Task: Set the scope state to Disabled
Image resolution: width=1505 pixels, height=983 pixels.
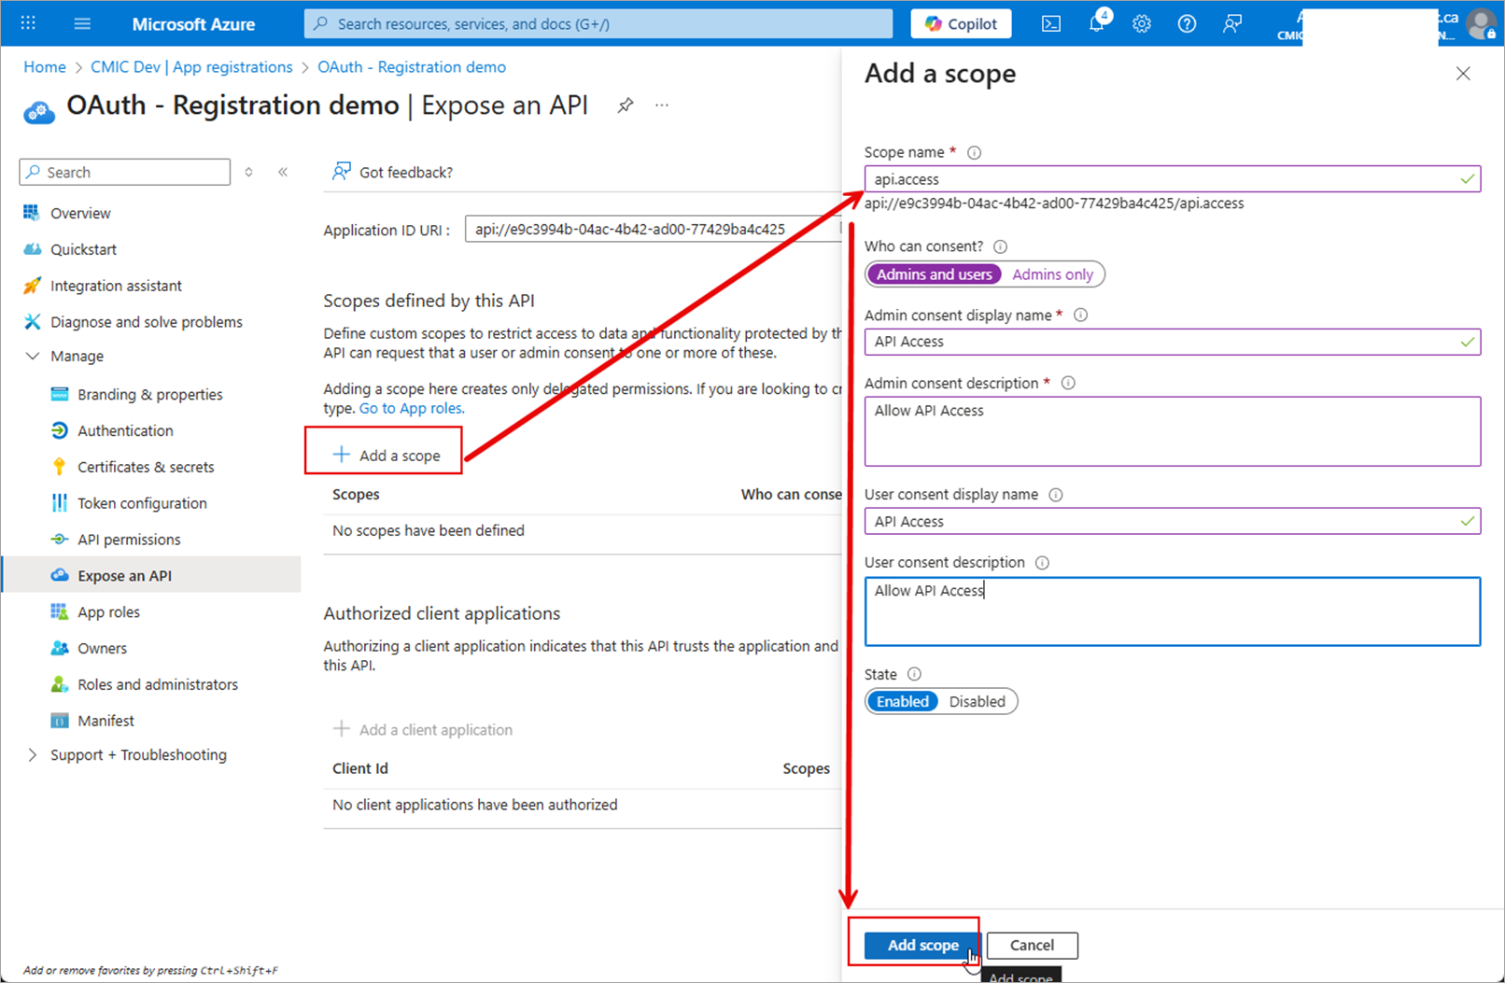Action: tap(977, 702)
